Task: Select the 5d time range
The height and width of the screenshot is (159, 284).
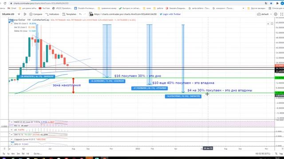Action: coord(23,154)
